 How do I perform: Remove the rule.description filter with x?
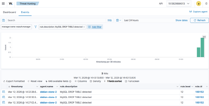[84, 27]
